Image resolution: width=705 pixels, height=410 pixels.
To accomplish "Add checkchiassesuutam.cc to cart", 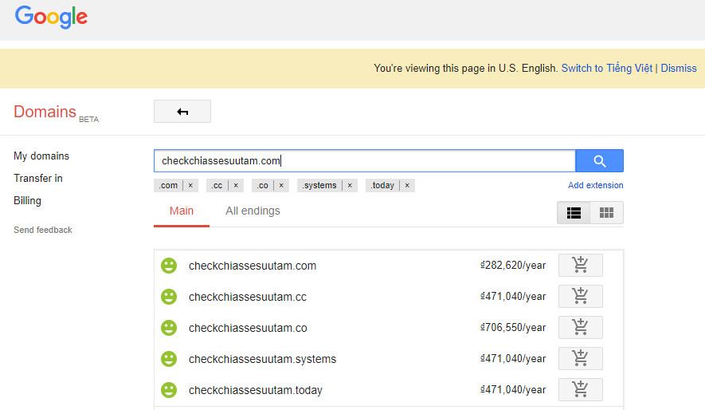I will 581,296.
